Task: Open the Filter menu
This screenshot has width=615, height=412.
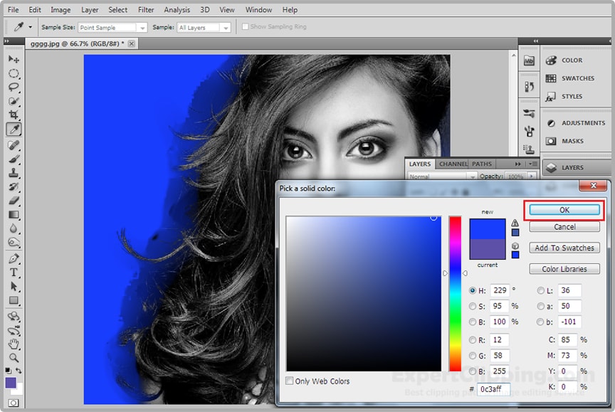Action: click(x=145, y=9)
